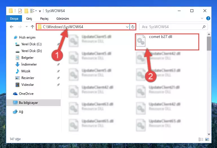Expand the ribbon with the chevron
Viewport: 217px width, 148px height.
click(202, 18)
